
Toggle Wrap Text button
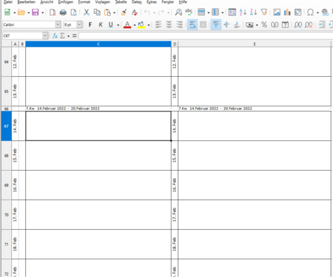coord(192,24)
